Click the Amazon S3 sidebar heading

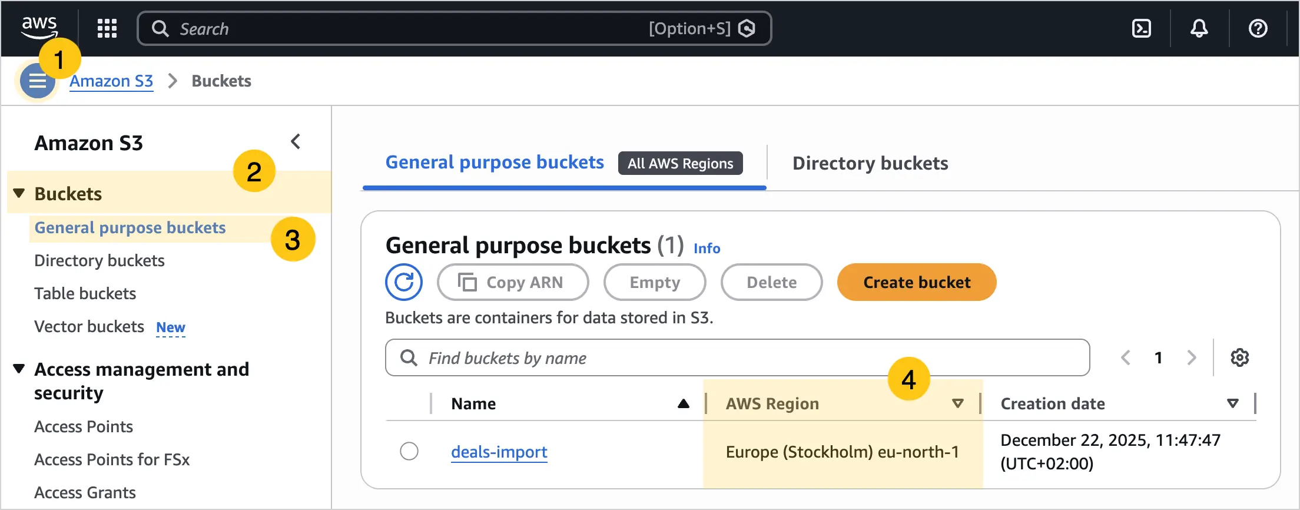88,143
